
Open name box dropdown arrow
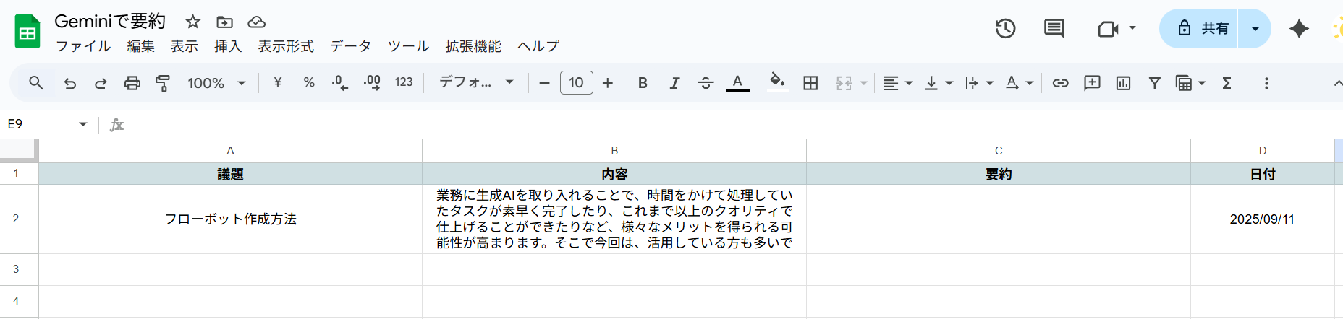pos(83,124)
